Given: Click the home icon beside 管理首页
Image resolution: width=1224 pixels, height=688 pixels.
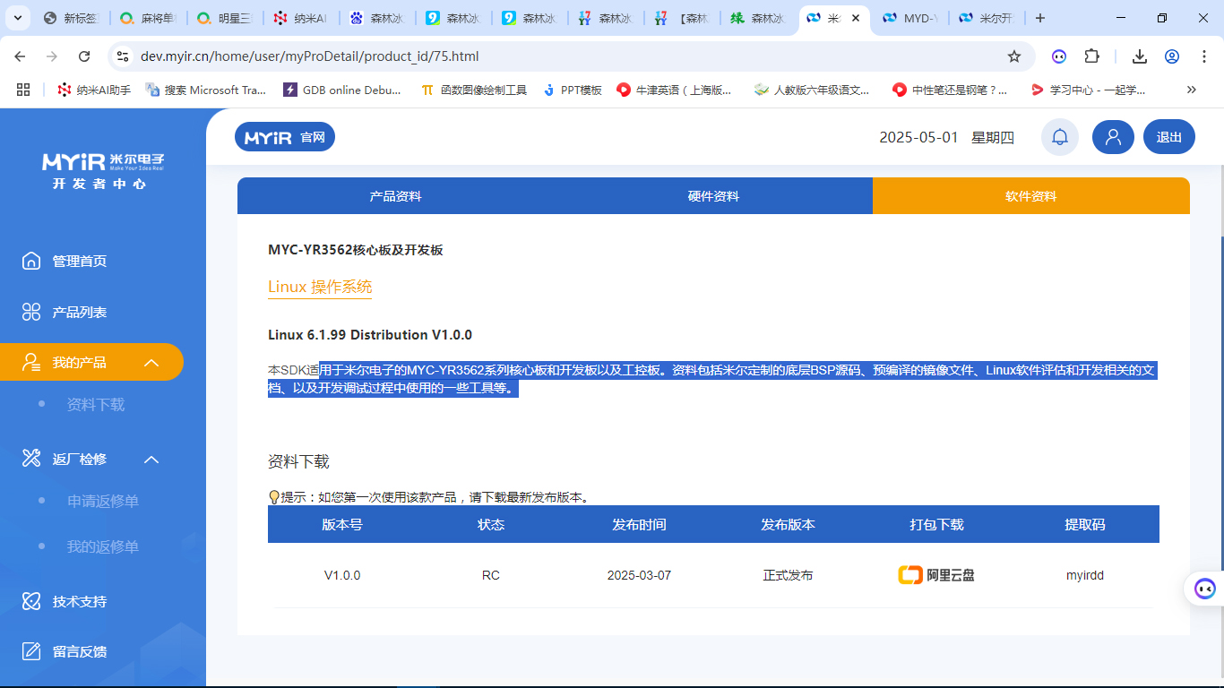Looking at the screenshot, I should (x=31, y=261).
